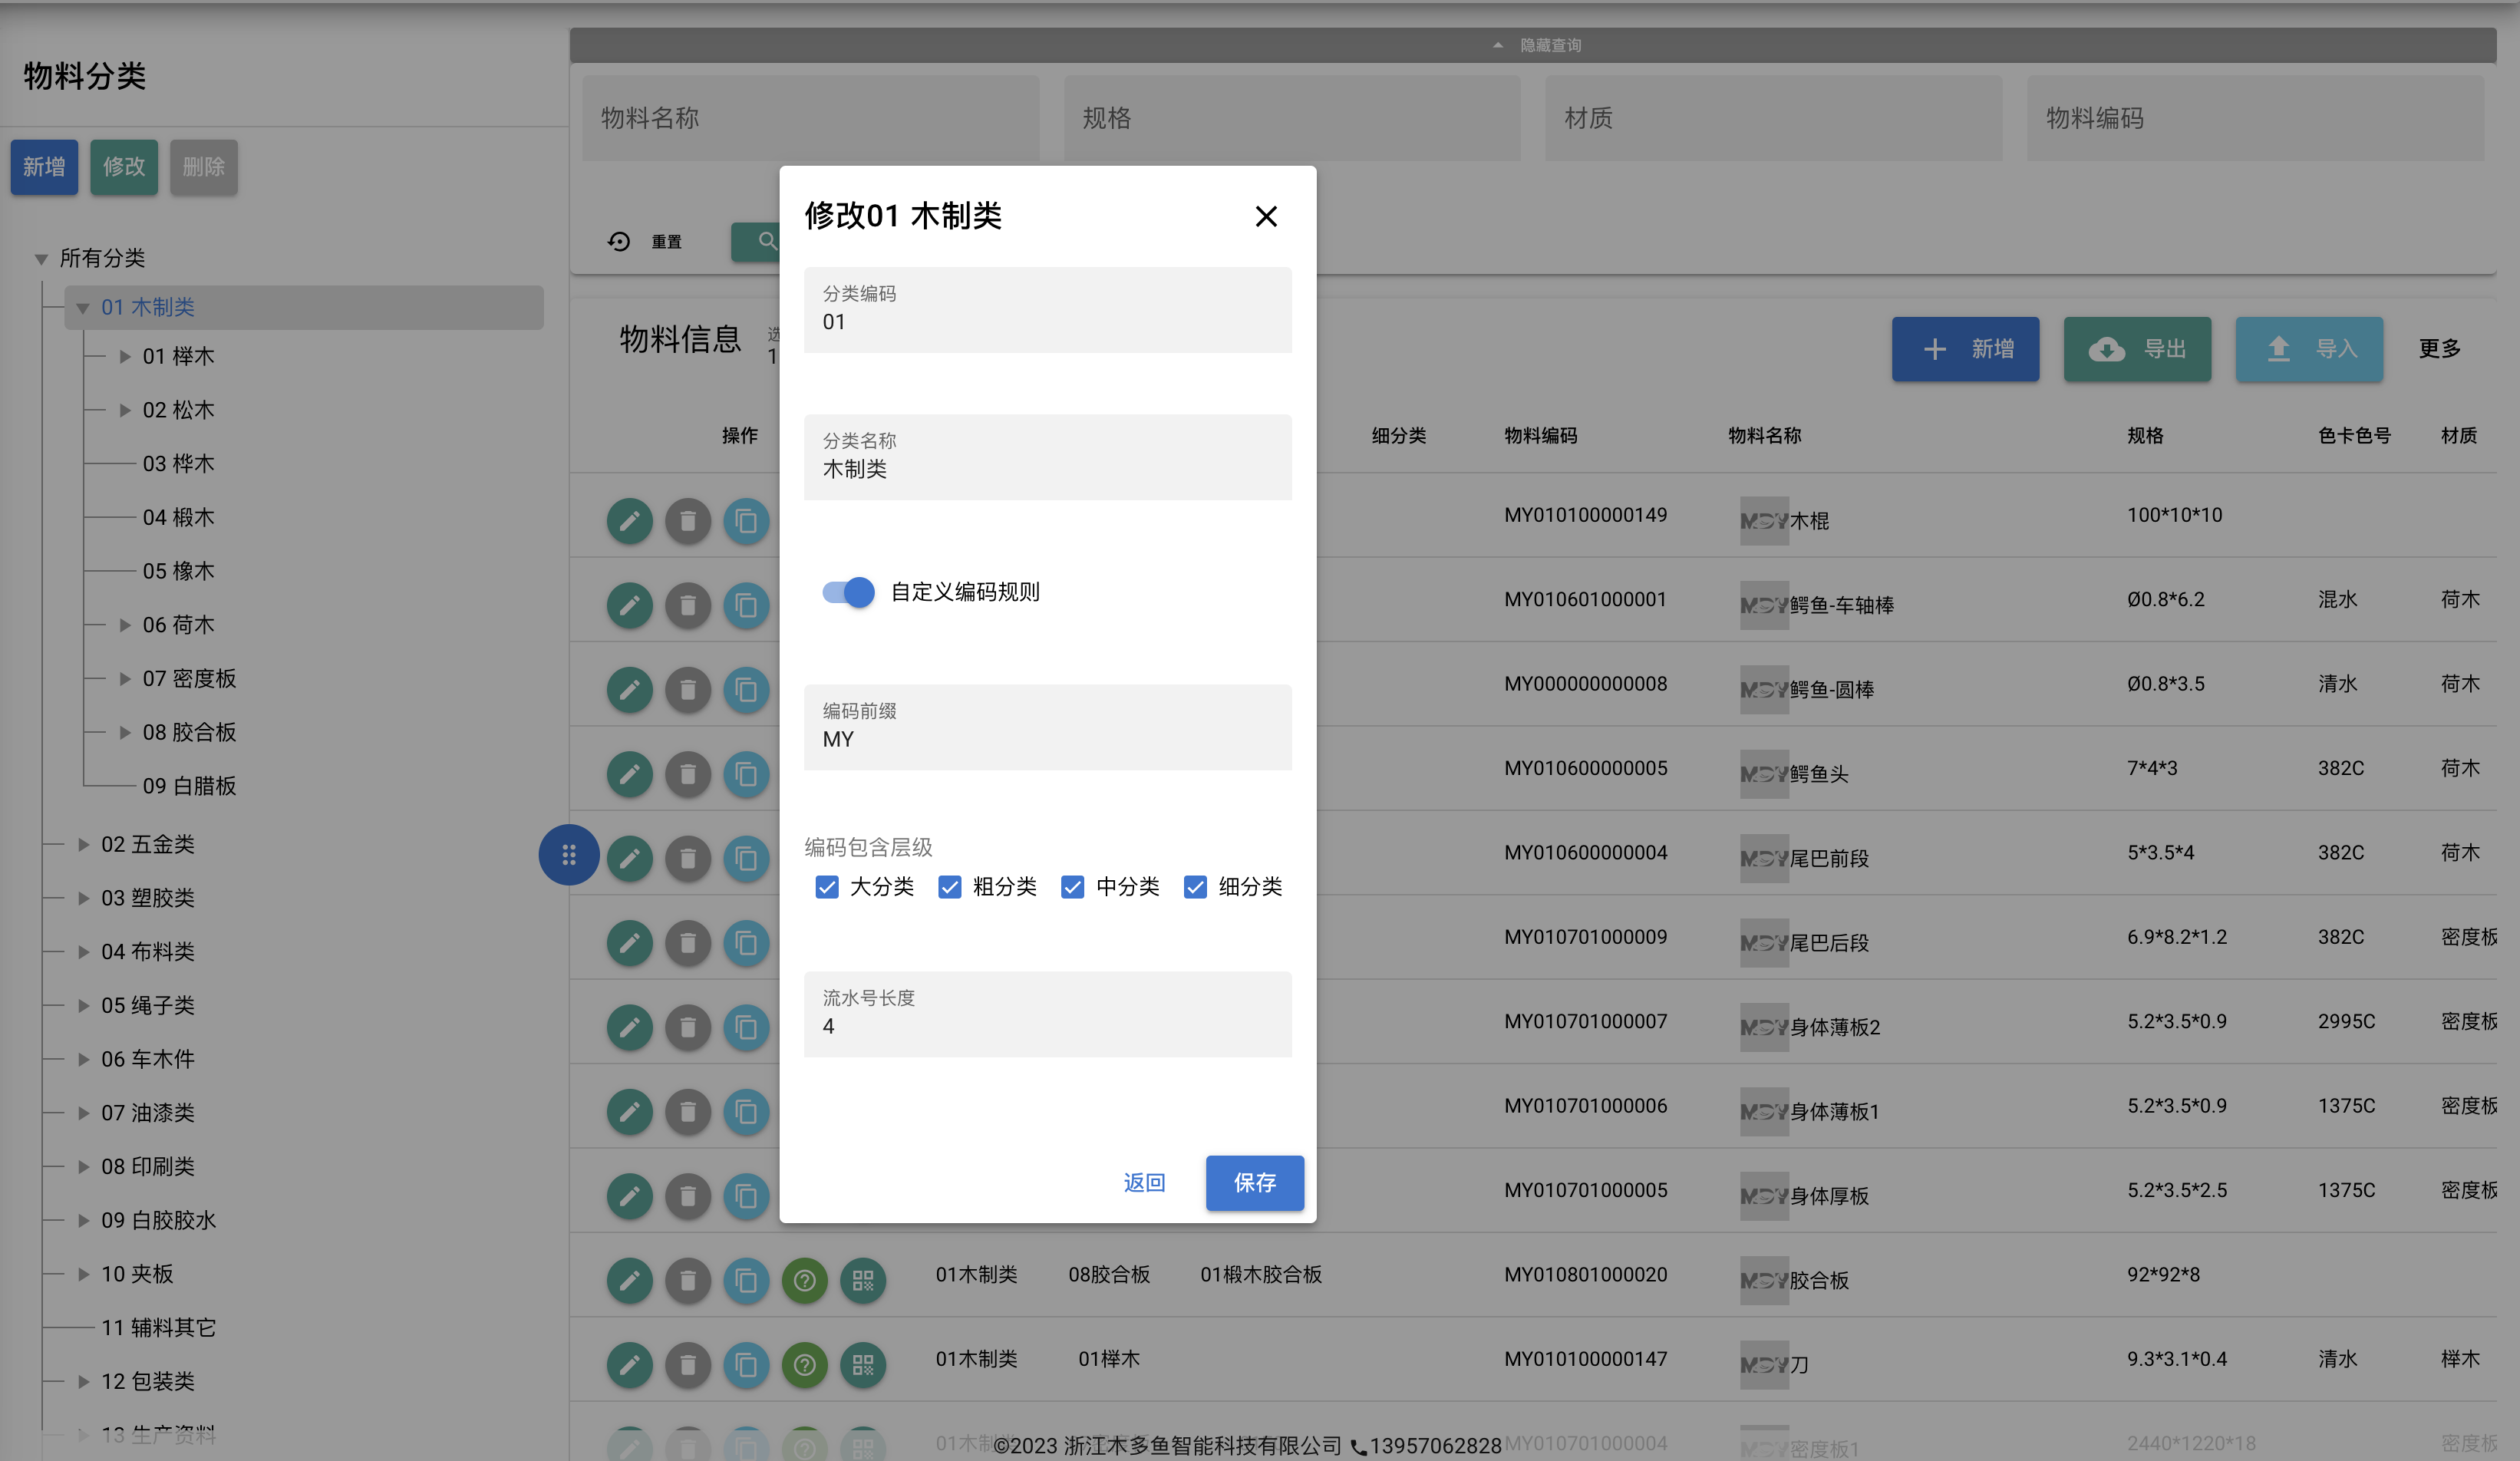
Task: Uncheck the 中分类 checkbox
Action: click(x=1072, y=887)
